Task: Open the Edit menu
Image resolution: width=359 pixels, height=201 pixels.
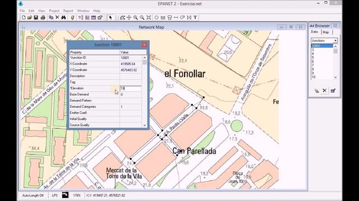Action: point(31,11)
